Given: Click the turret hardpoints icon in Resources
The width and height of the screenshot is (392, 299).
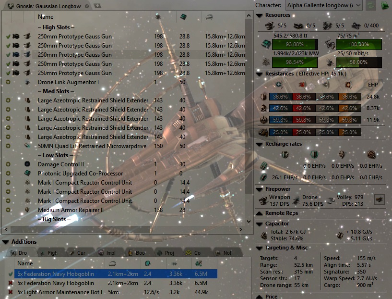Looking at the screenshot, I should (270, 25).
